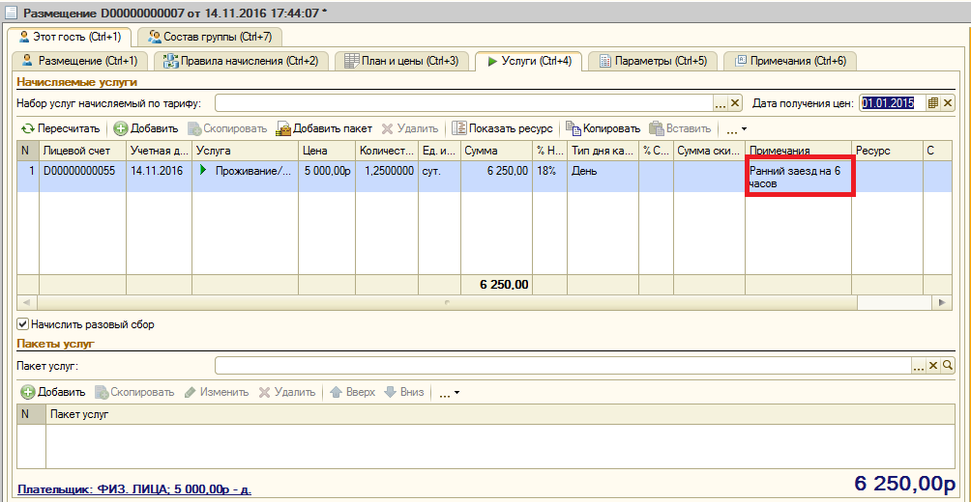Click magnifier icon in Пакет услуг field
This screenshot has width=971, height=502.
pyautogui.click(x=948, y=366)
